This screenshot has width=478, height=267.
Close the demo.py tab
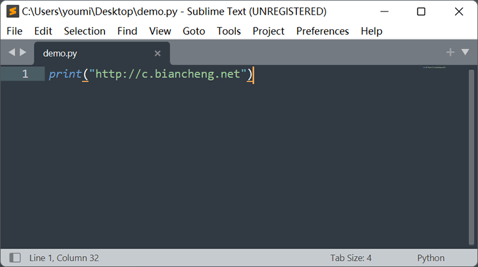coord(157,53)
